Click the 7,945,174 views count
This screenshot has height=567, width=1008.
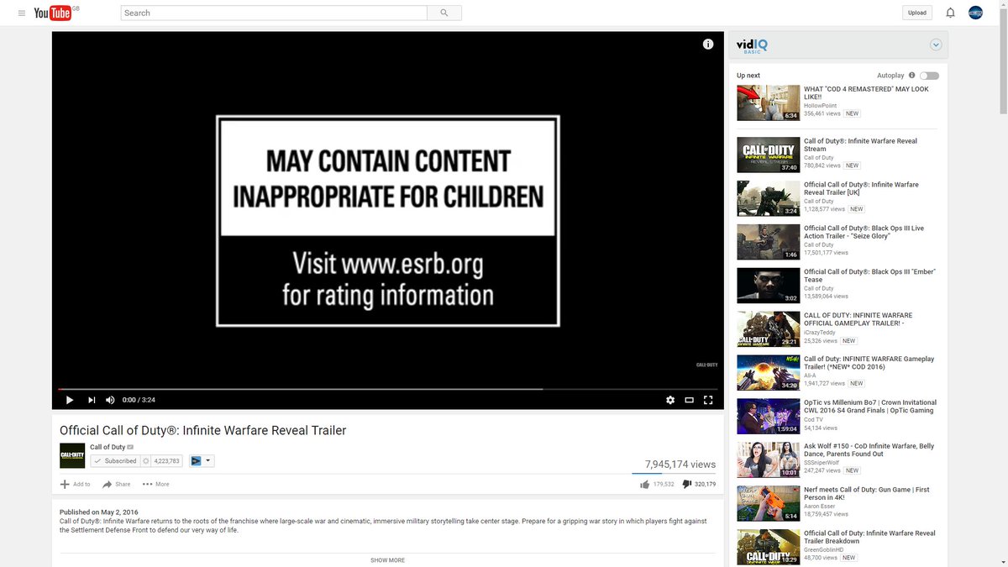point(680,464)
